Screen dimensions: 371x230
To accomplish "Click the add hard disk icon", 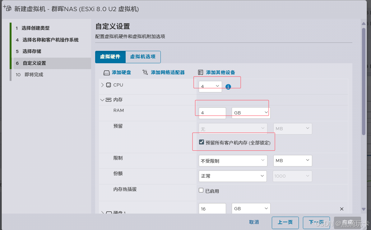I will (x=106, y=73).
